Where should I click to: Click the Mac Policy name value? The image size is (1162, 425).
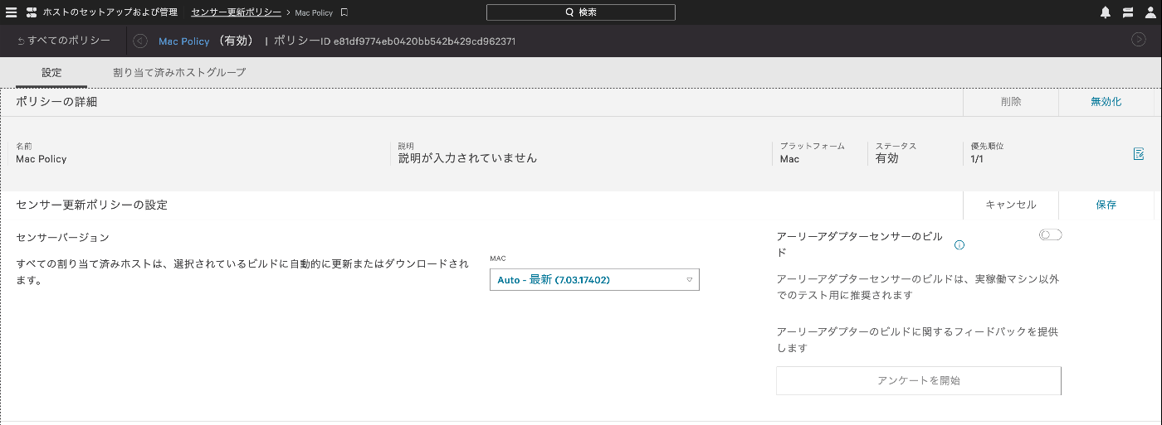pos(41,158)
